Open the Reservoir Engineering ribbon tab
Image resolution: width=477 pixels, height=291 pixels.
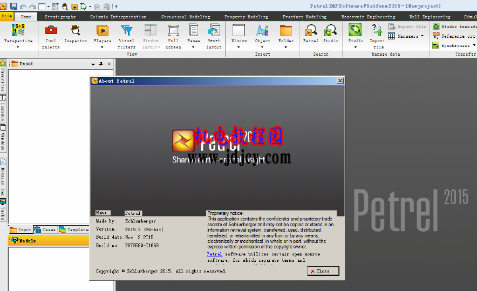pyautogui.click(x=368, y=17)
